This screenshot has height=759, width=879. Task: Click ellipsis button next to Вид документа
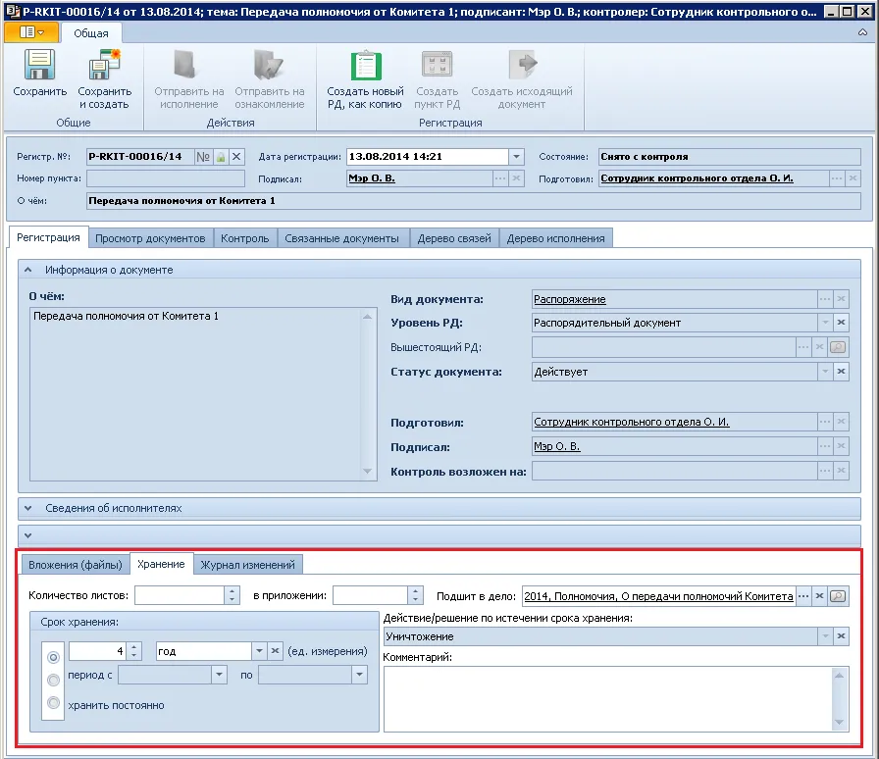click(x=824, y=299)
